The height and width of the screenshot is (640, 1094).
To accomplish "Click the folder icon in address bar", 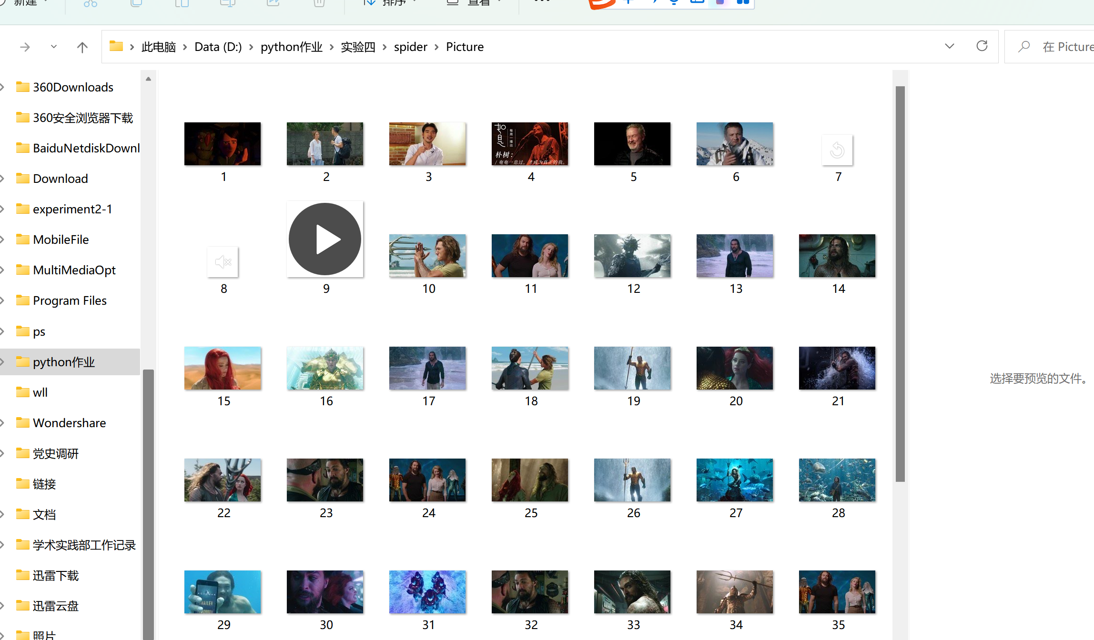I will (116, 46).
